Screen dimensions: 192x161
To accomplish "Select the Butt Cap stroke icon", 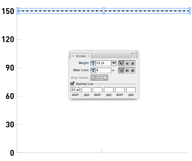I will point(121,63).
